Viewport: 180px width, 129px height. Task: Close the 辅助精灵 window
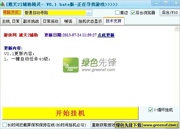[176, 3]
